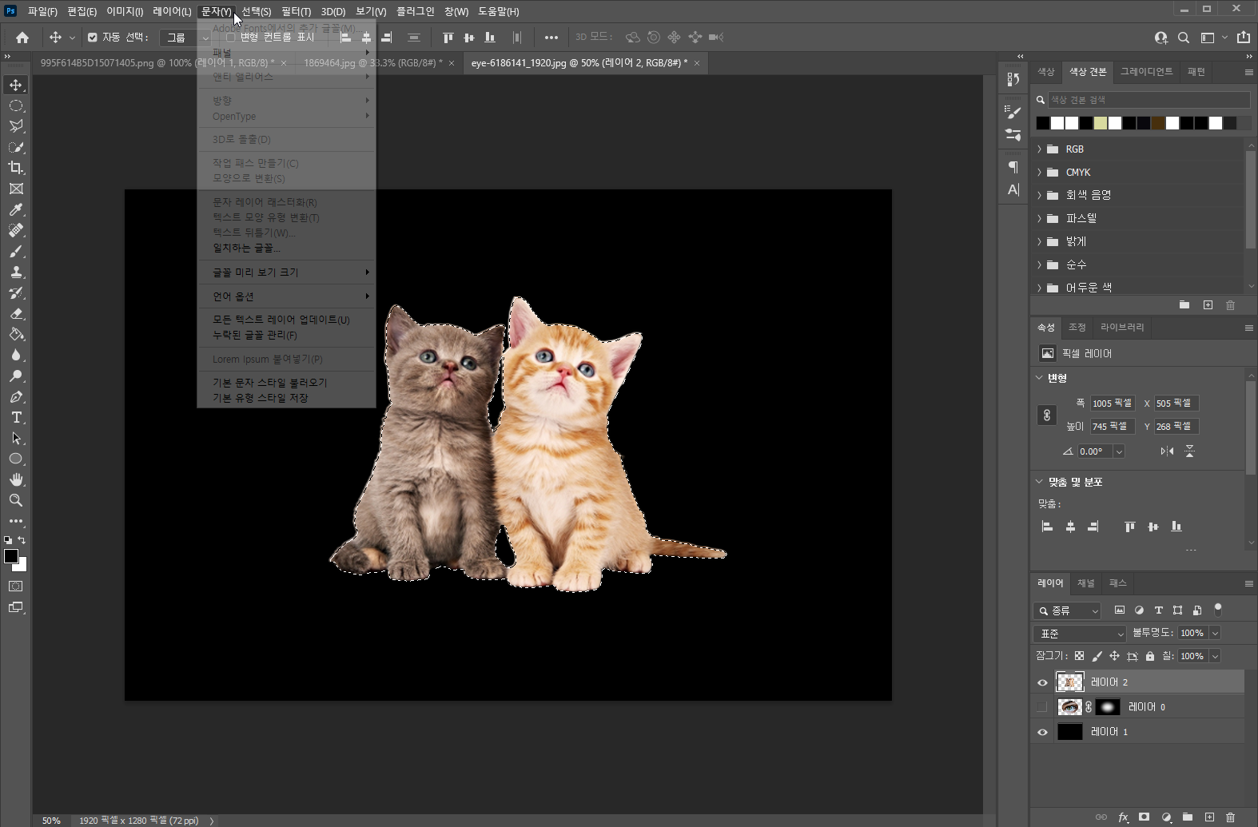The height and width of the screenshot is (827, 1258).
Task: Open the layer filter 종류 dropdown
Action: coord(1067,610)
